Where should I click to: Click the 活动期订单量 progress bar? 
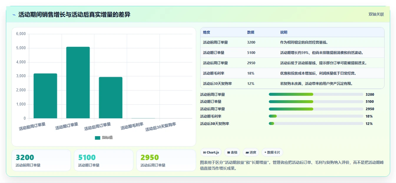[x=316, y=102]
